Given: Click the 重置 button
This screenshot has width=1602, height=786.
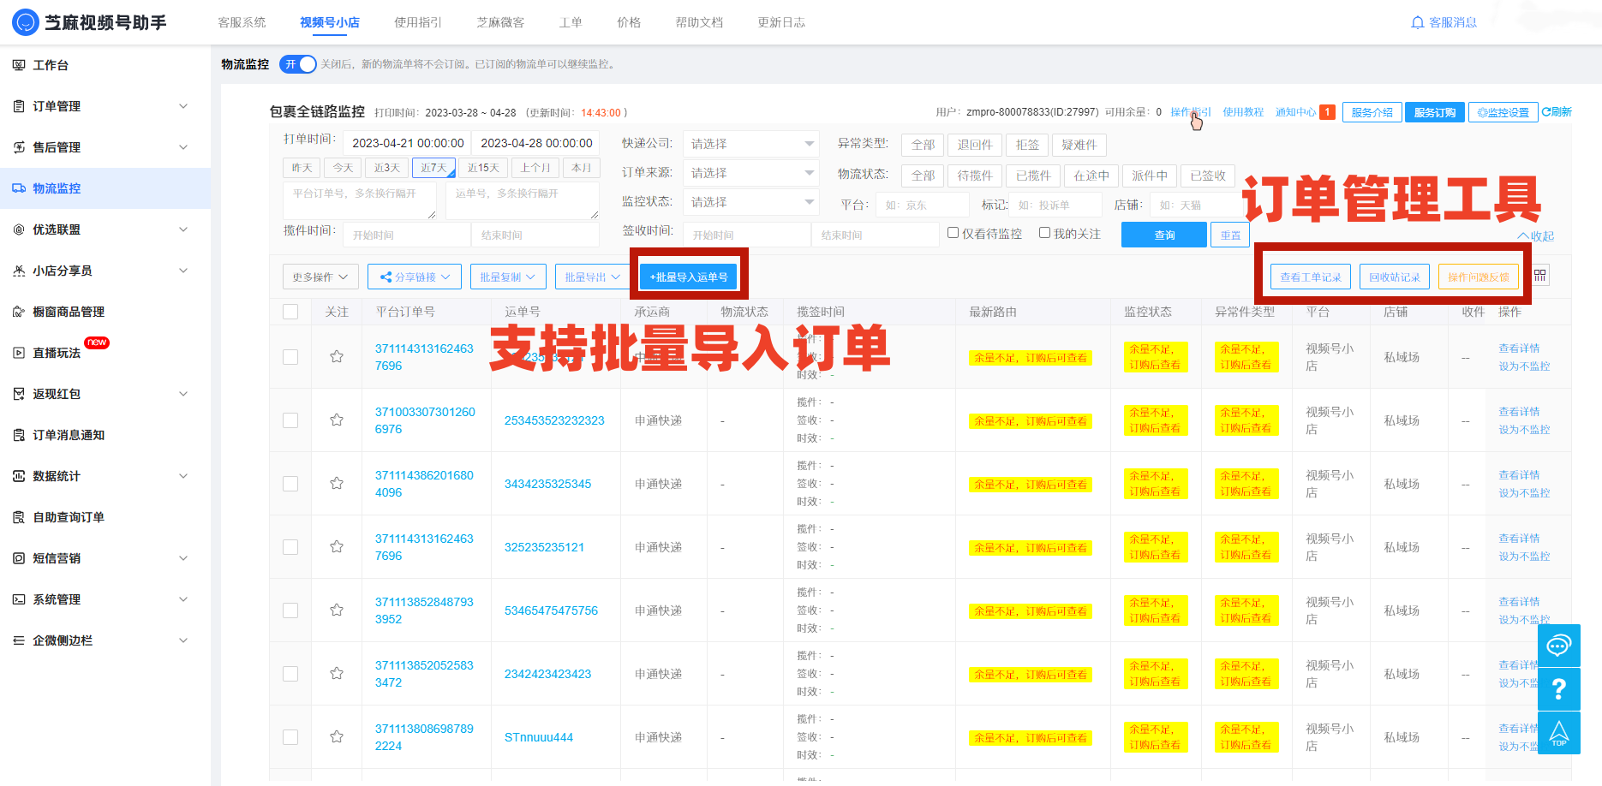Looking at the screenshot, I should (1230, 235).
